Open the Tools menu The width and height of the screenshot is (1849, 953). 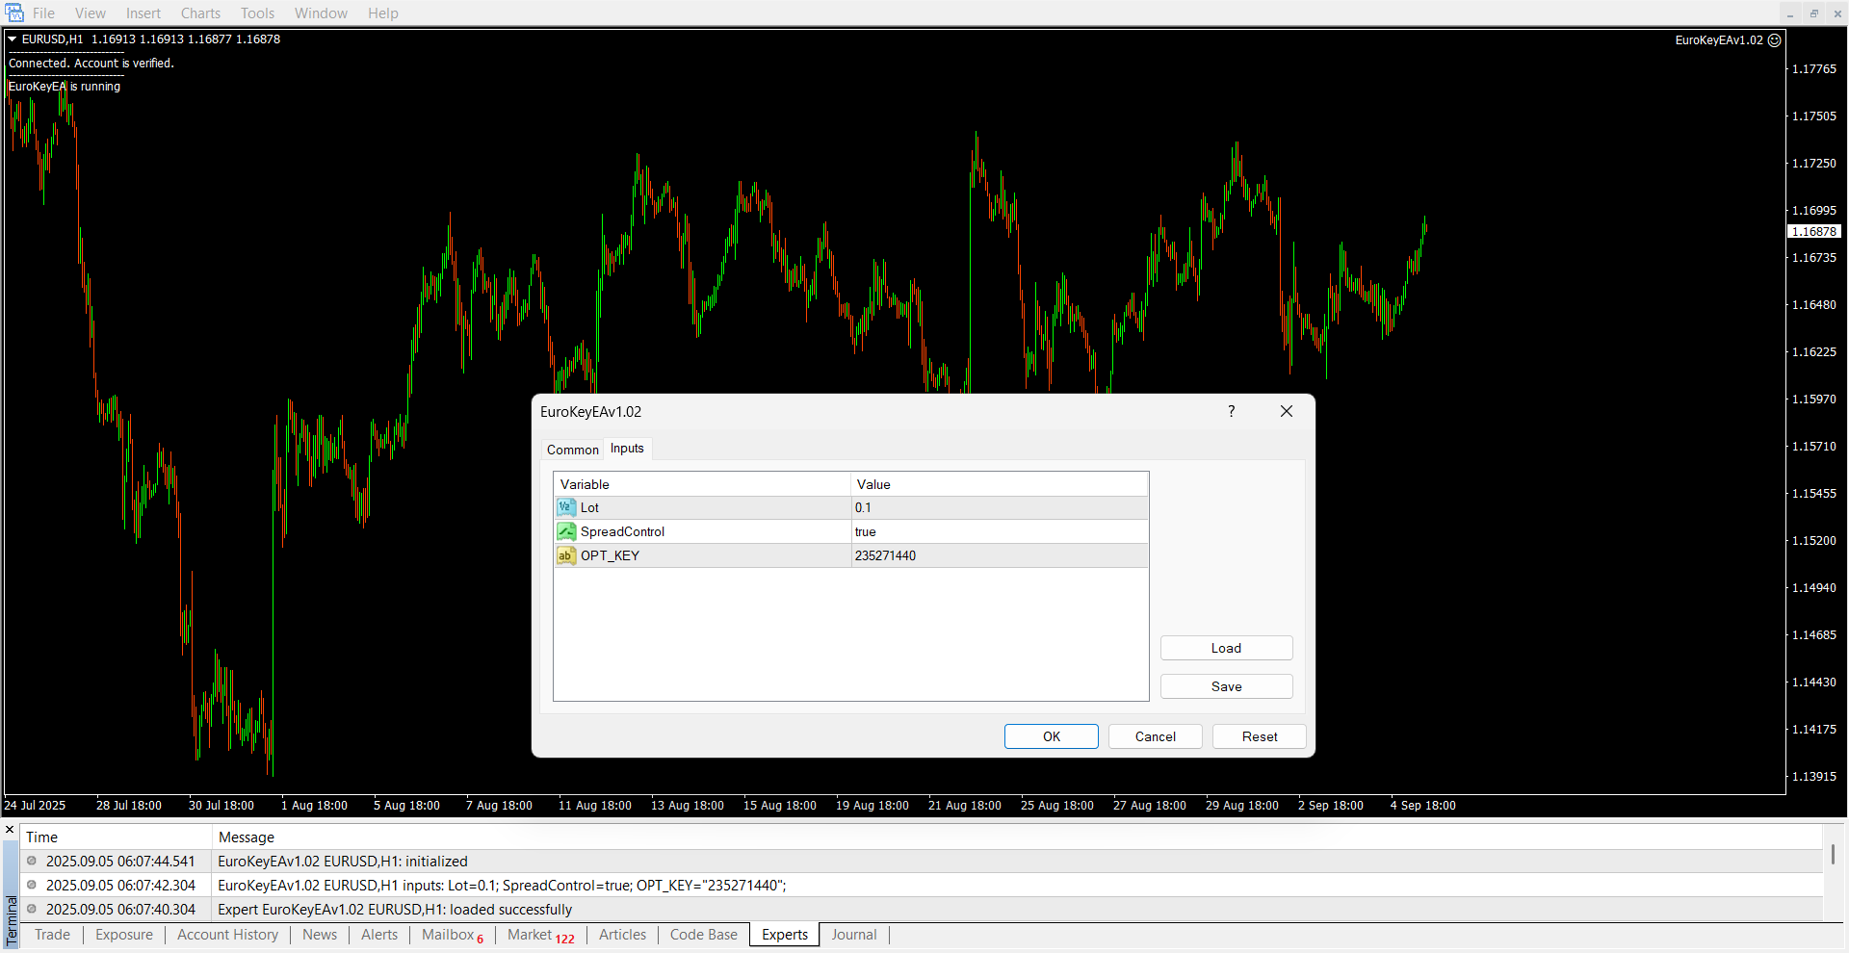[x=257, y=13]
